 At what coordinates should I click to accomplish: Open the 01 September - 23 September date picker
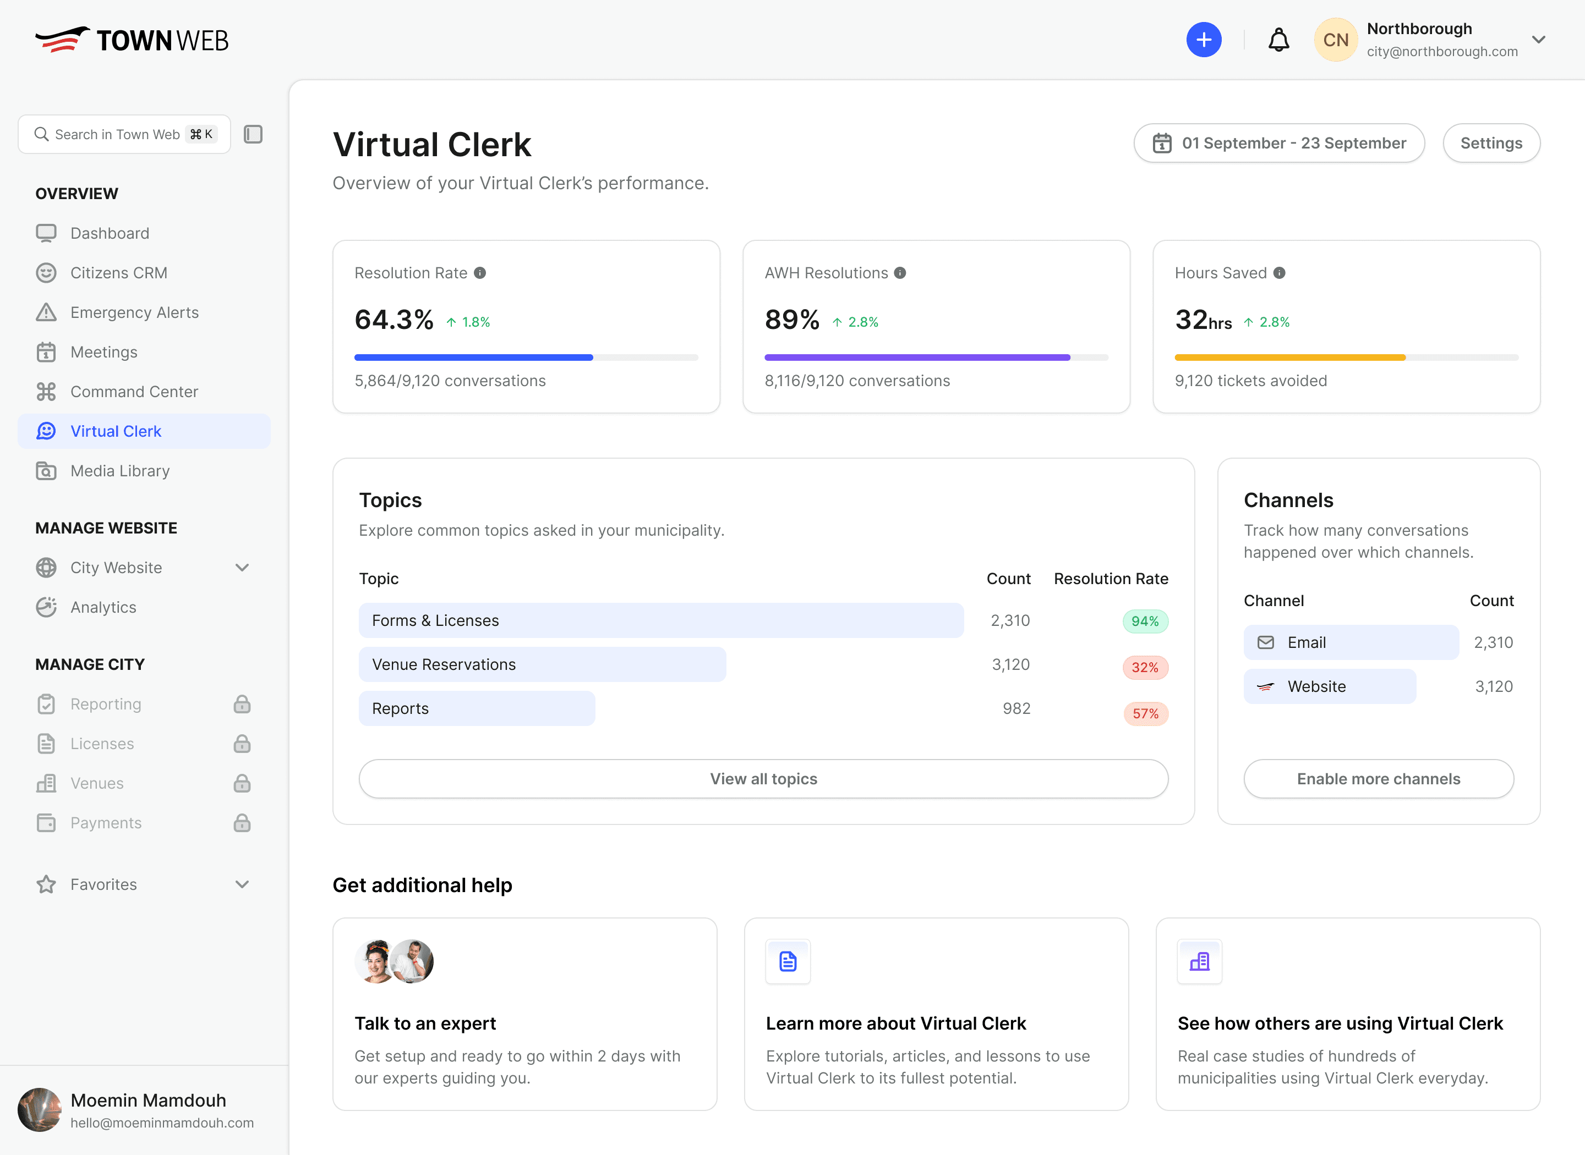[x=1278, y=144]
